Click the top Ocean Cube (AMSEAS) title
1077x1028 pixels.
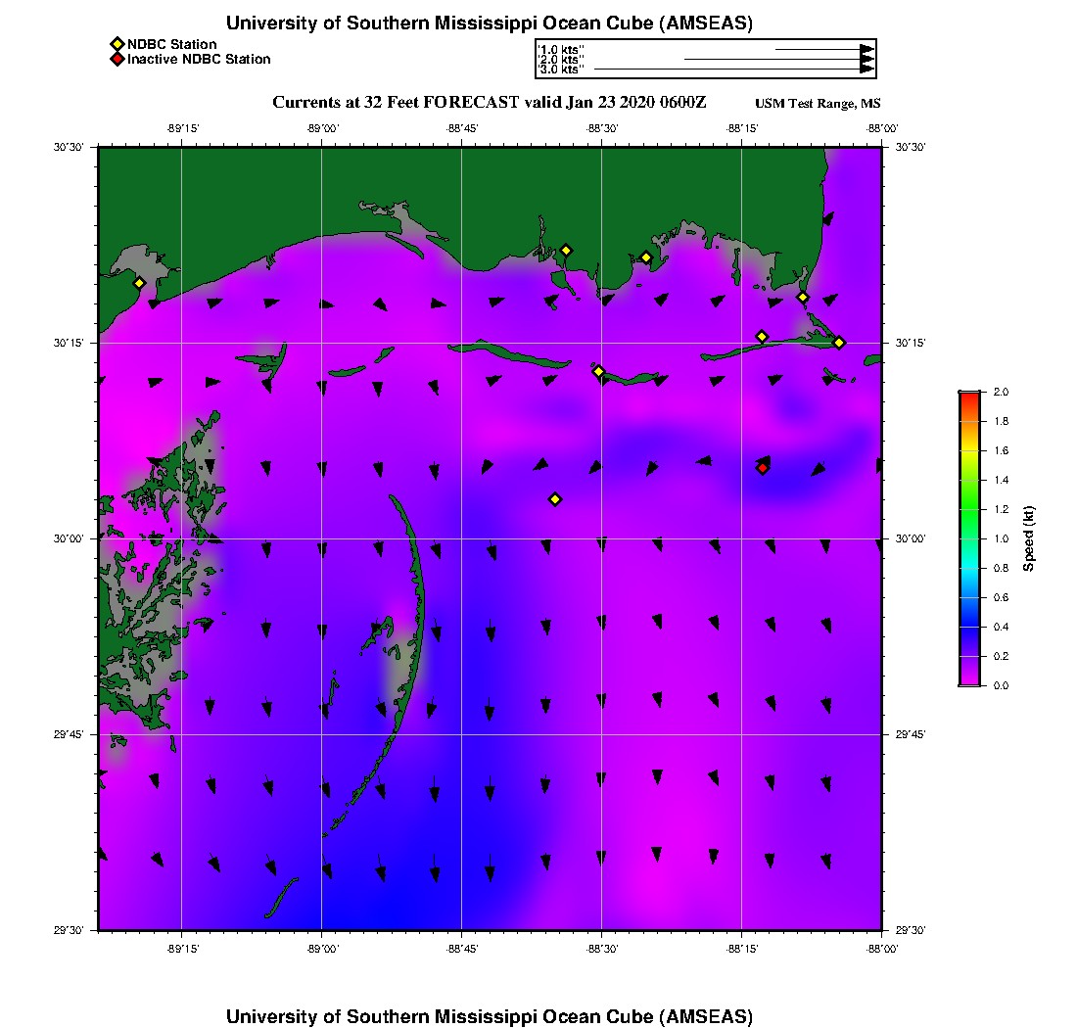(489, 23)
